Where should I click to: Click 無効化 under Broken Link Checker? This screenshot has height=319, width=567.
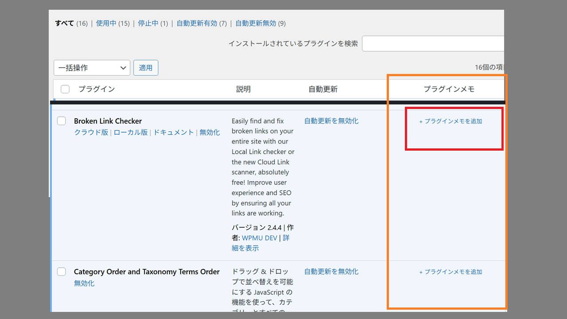210,132
